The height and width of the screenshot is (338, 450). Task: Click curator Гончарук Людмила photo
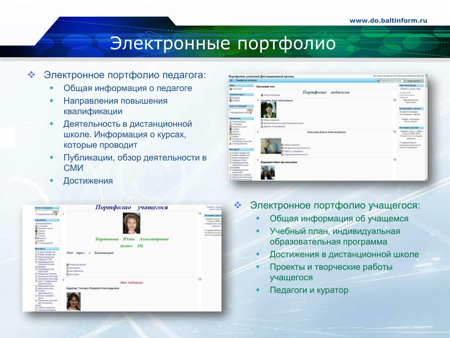pos(74,301)
